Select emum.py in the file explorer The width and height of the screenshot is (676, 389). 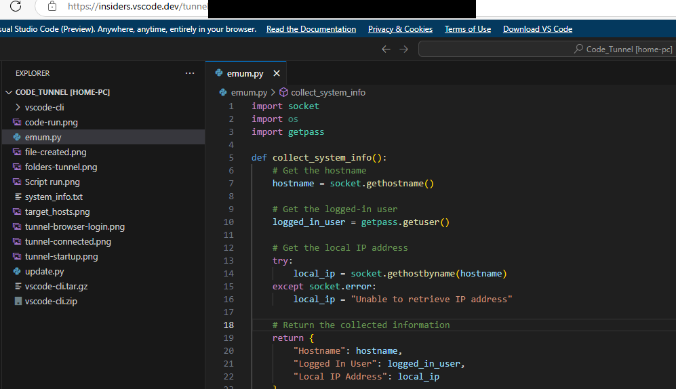pyautogui.click(x=104, y=137)
